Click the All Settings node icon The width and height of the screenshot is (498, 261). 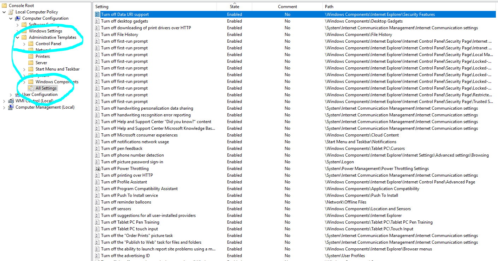[31, 88]
